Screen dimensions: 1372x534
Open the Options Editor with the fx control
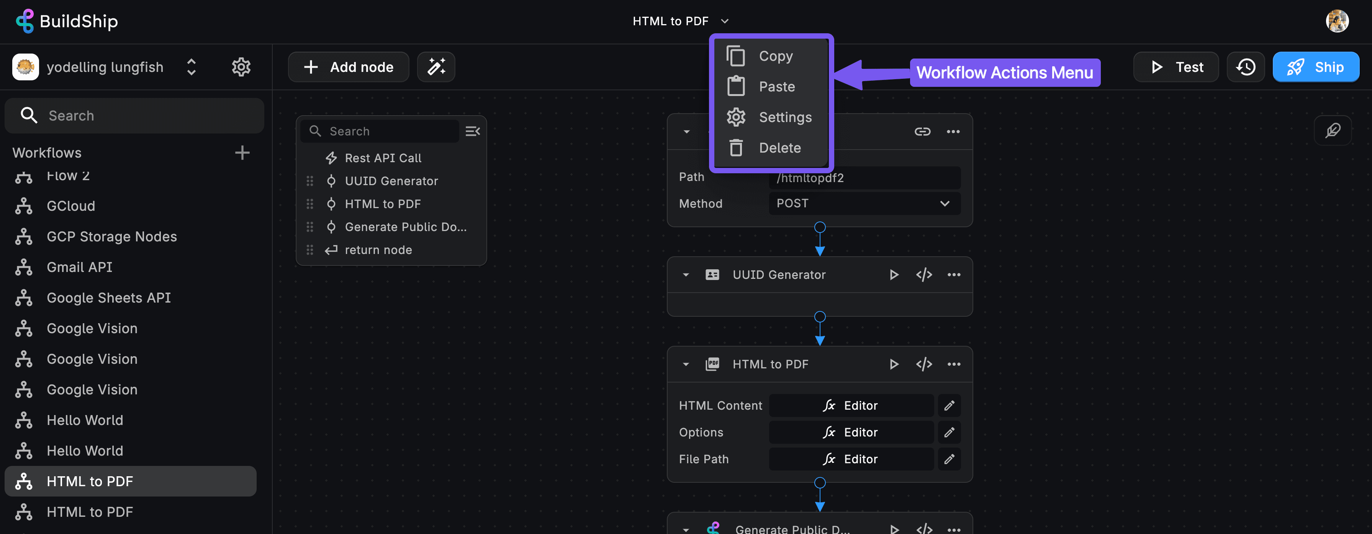(851, 432)
